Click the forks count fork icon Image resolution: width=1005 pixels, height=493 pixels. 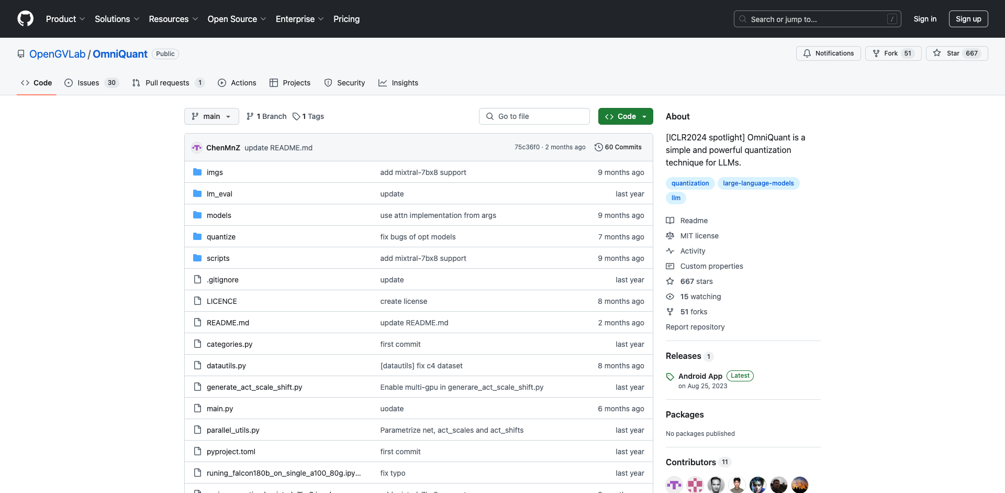pos(670,312)
